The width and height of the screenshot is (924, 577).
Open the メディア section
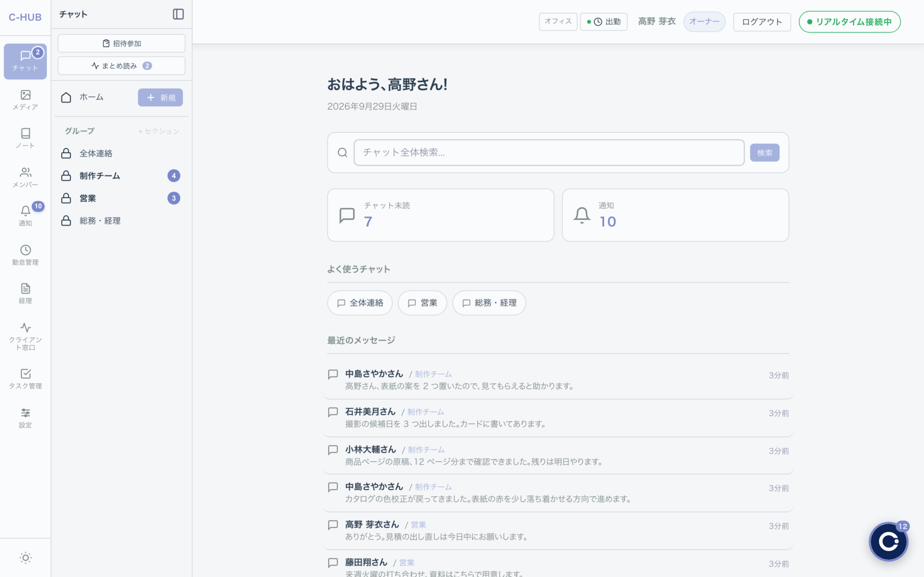(x=25, y=100)
